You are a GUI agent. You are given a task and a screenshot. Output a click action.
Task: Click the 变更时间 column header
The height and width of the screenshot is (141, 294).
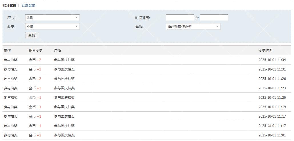265,51
